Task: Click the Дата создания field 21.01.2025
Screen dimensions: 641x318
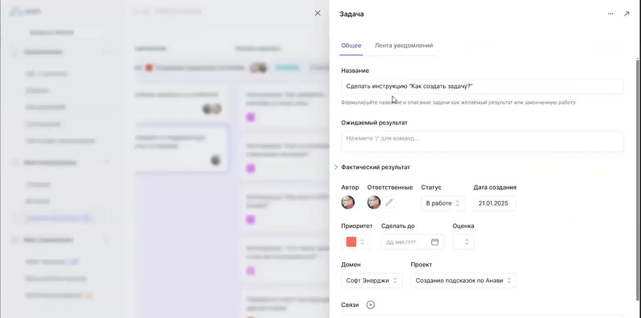Action: pos(494,203)
